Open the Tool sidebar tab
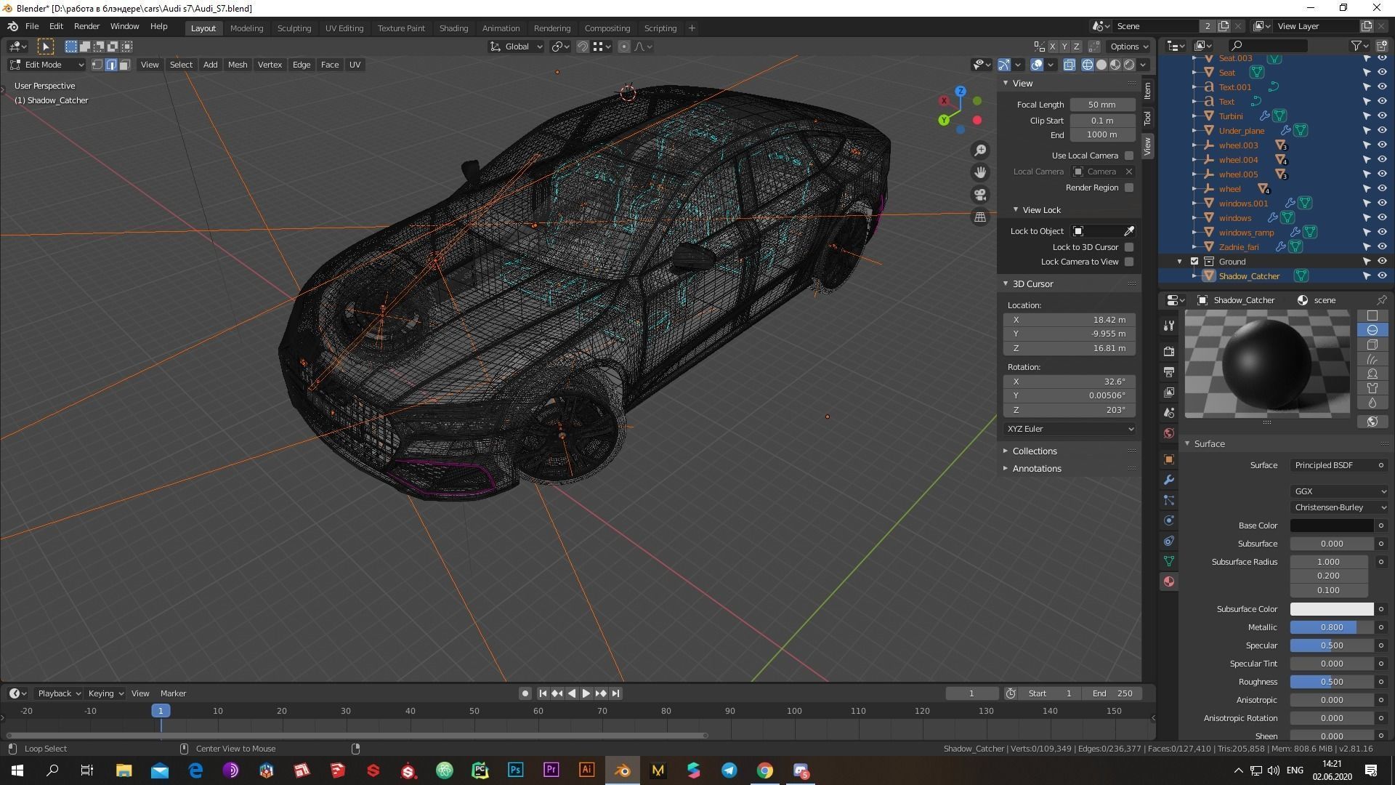 [x=1147, y=118]
